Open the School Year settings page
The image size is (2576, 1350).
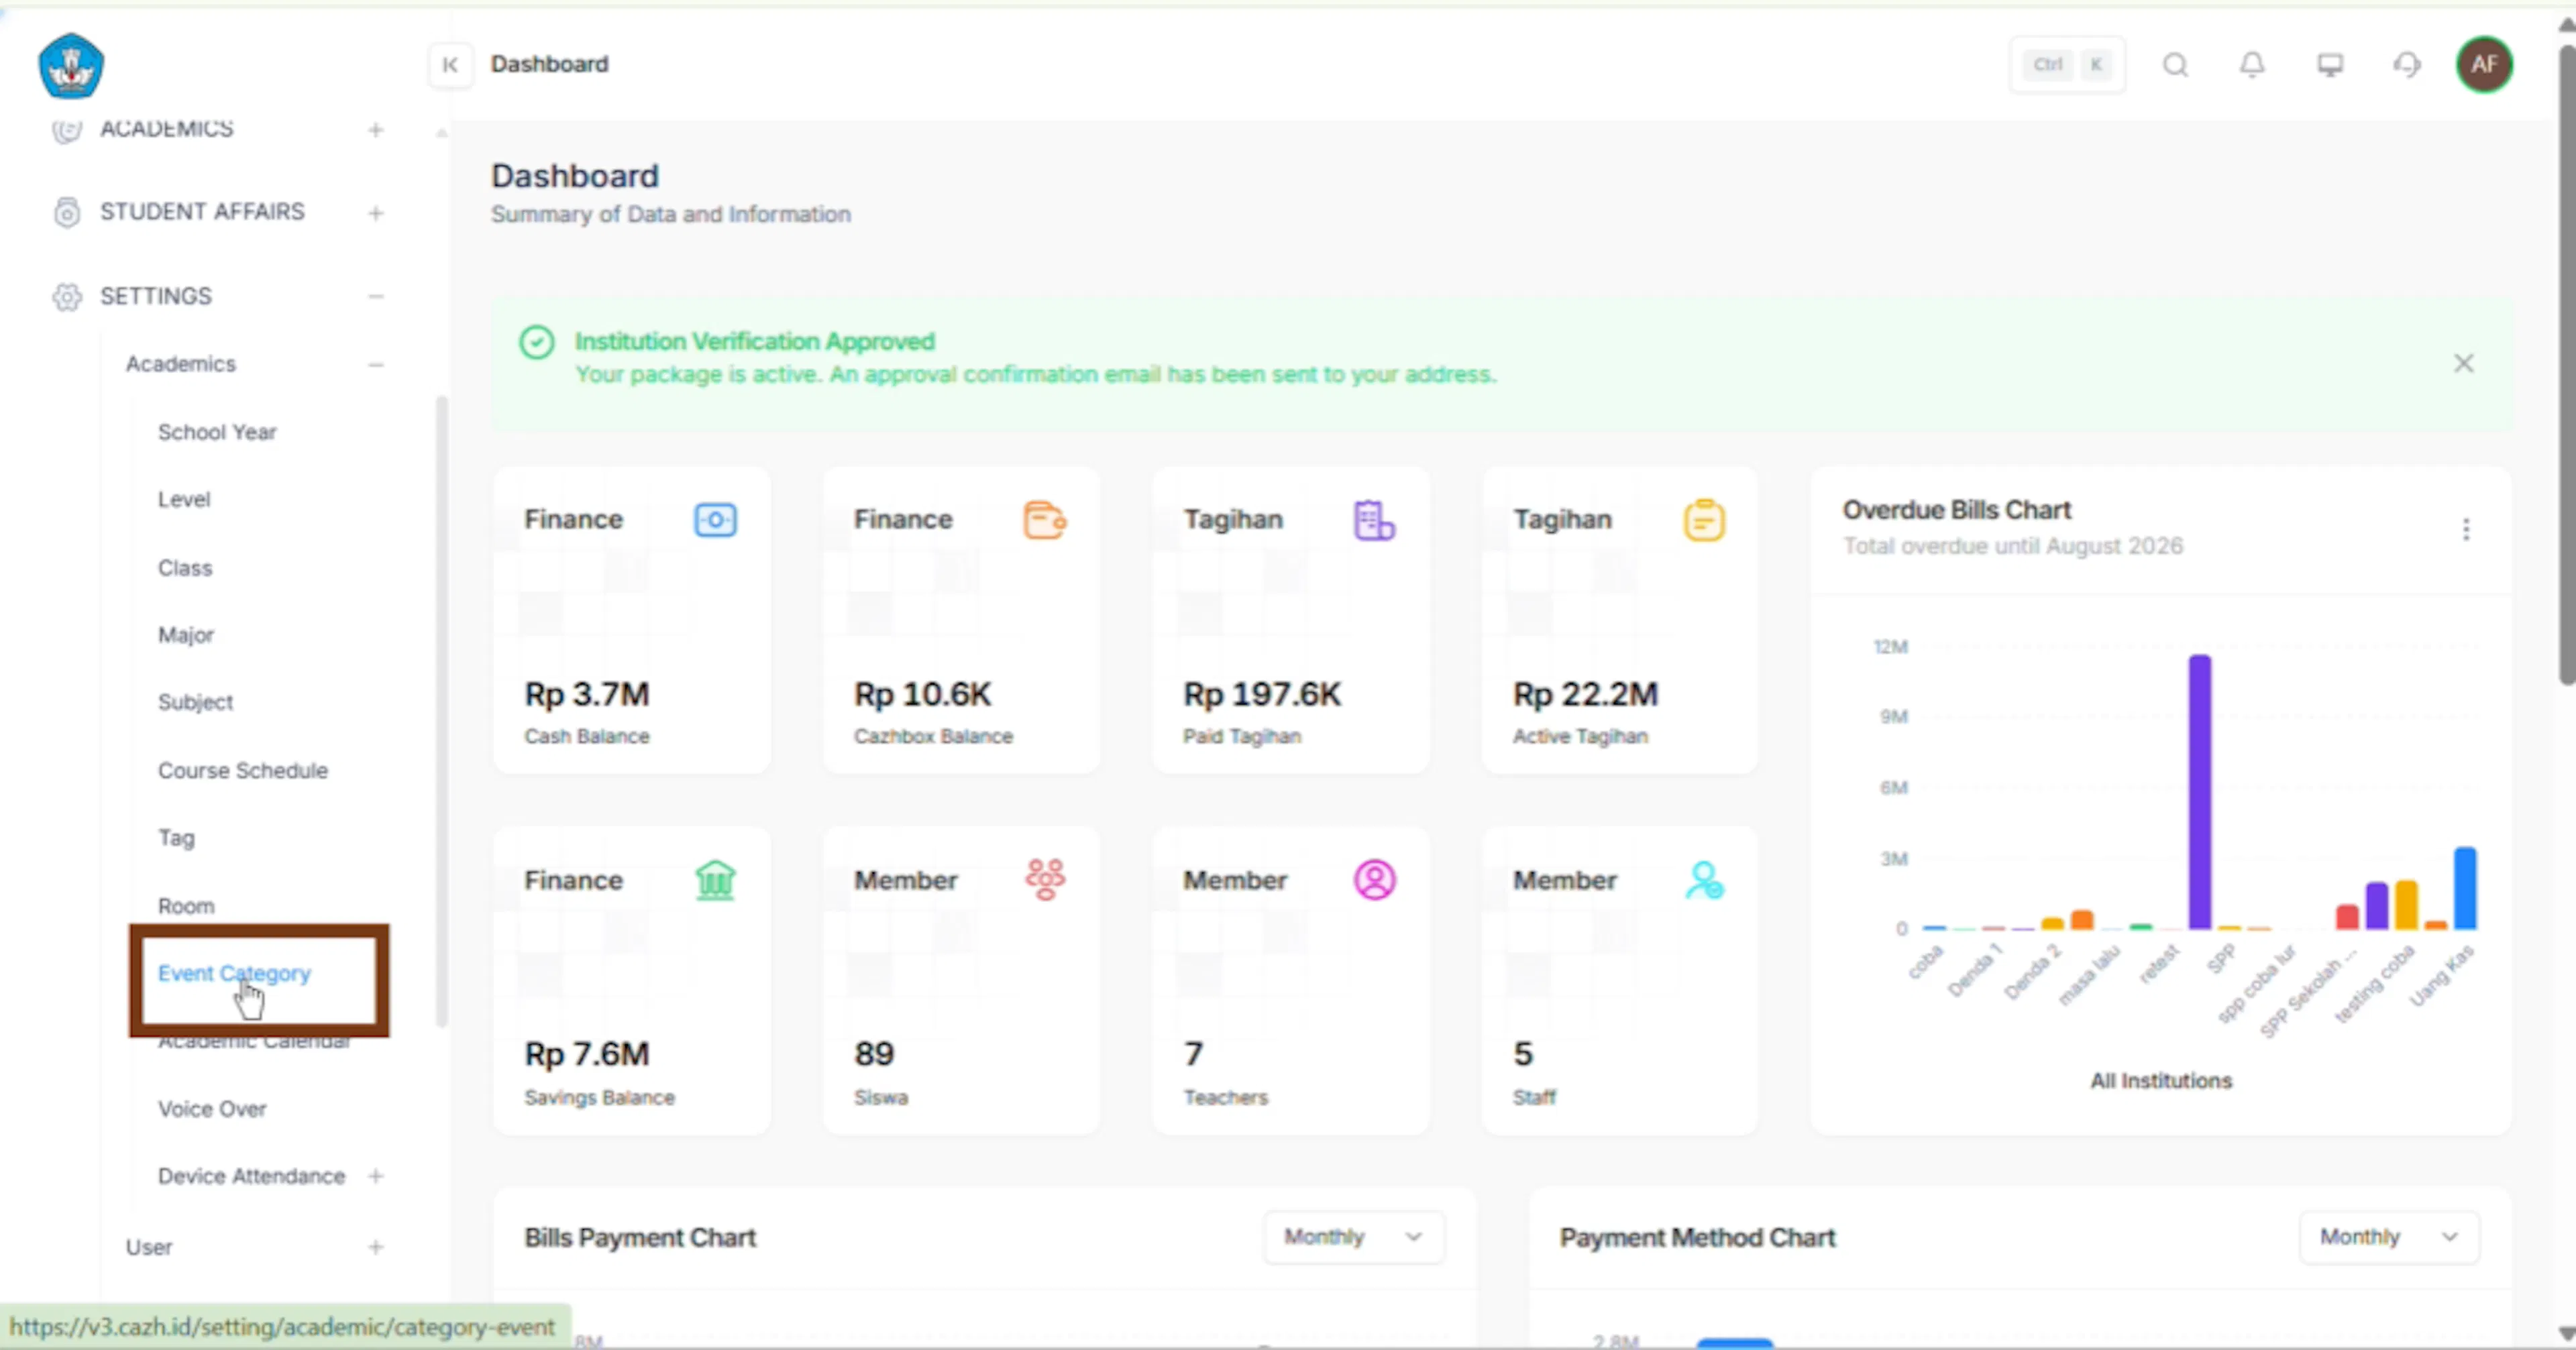(x=217, y=432)
